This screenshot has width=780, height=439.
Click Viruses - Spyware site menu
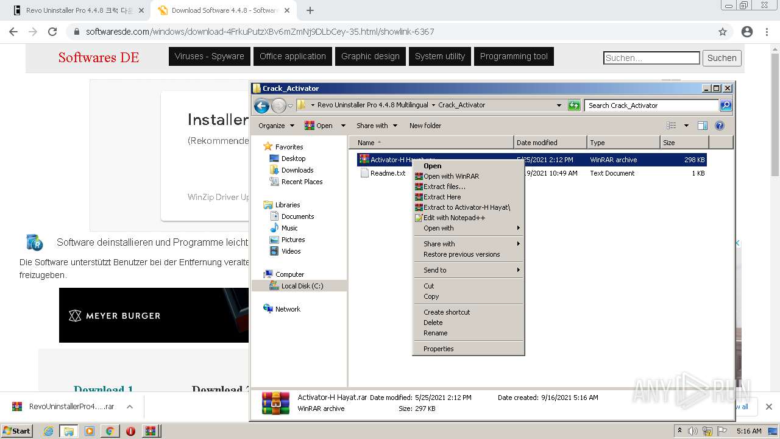click(209, 56)
